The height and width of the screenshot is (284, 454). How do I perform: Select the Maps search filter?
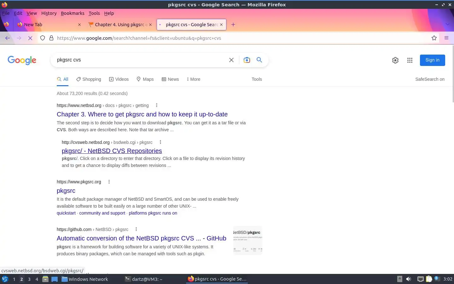point(145,79)
